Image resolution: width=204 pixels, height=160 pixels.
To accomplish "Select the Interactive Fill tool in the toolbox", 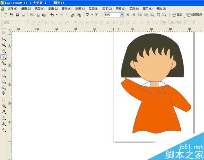I will (4, 130).
